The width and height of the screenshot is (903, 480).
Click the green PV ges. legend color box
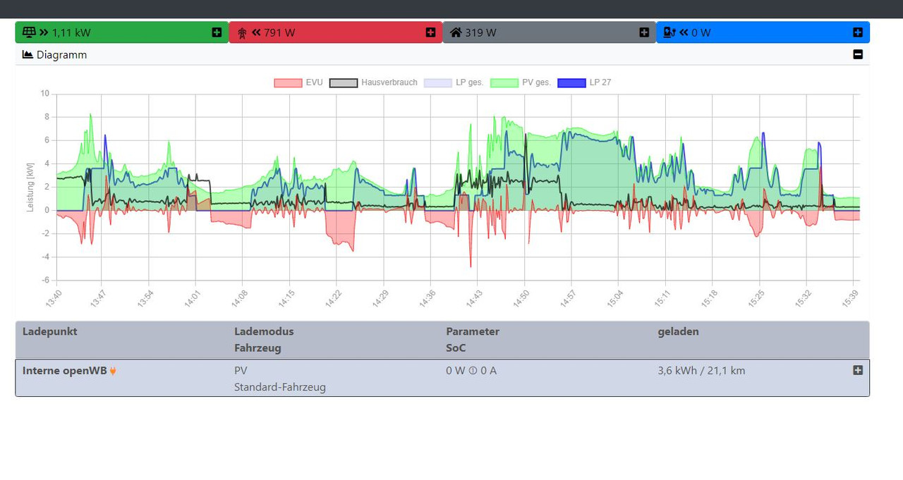(504, 82)
